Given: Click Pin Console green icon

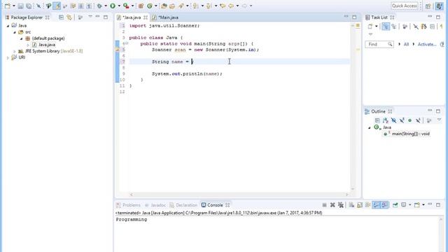Looking at the screenshot, I should [x=395, y=205].
